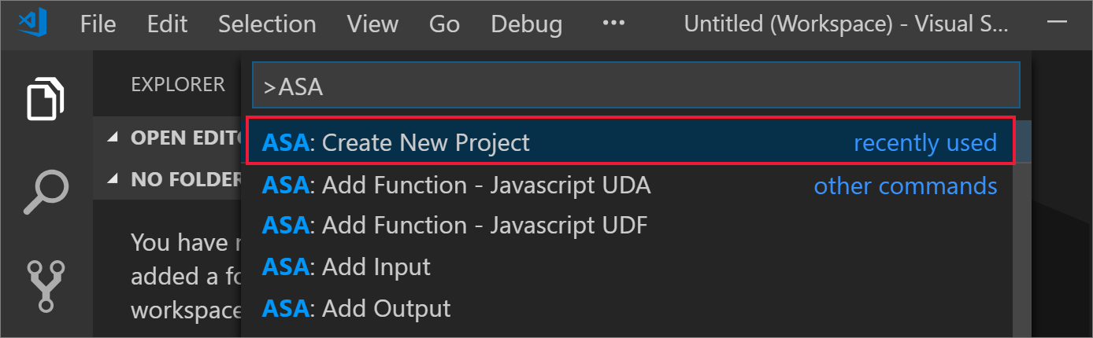
Task: Open the Source Control branch icon
Action: 46,285
